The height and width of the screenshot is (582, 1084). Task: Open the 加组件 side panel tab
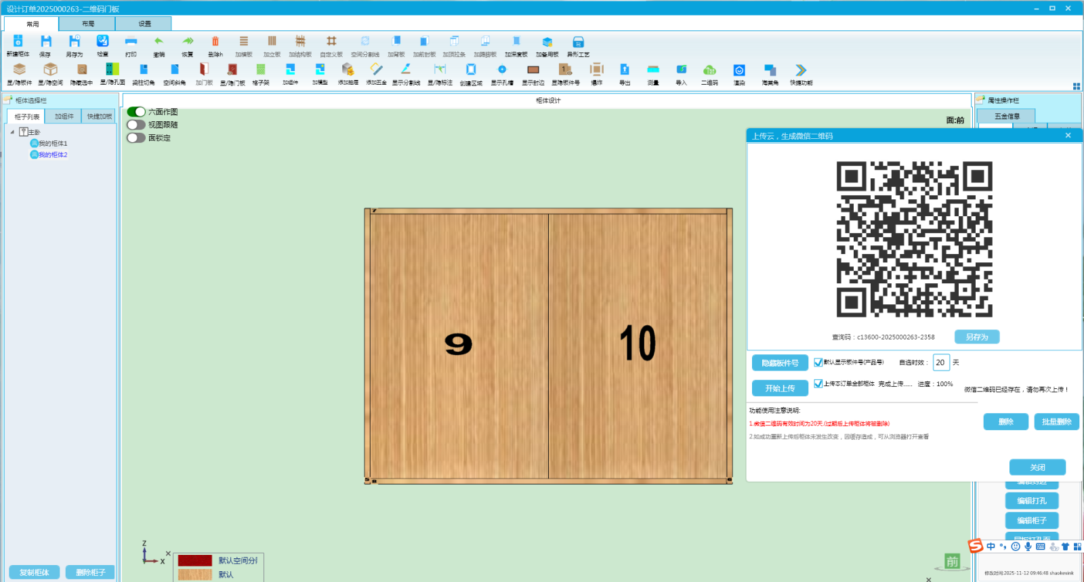64,117
